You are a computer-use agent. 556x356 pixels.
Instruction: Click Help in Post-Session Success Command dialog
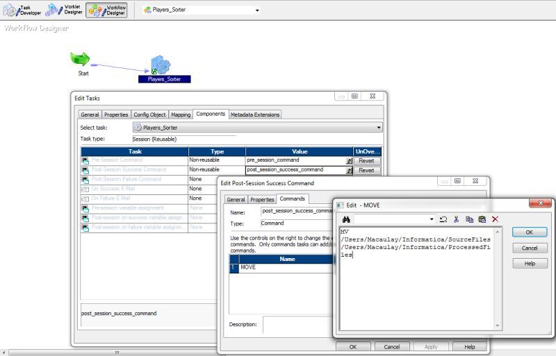tap(470, 347)
